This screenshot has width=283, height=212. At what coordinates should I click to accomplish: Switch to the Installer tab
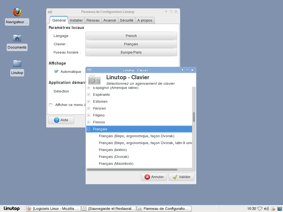[76, 20]
